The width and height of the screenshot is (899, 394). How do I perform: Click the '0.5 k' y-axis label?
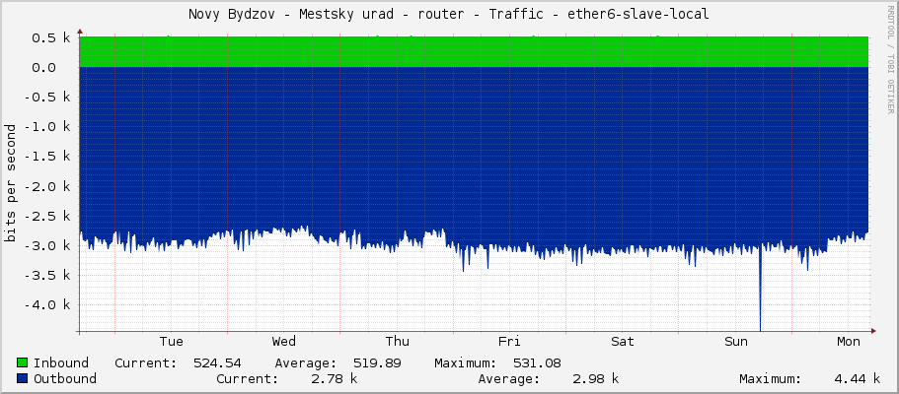[51, 37]
